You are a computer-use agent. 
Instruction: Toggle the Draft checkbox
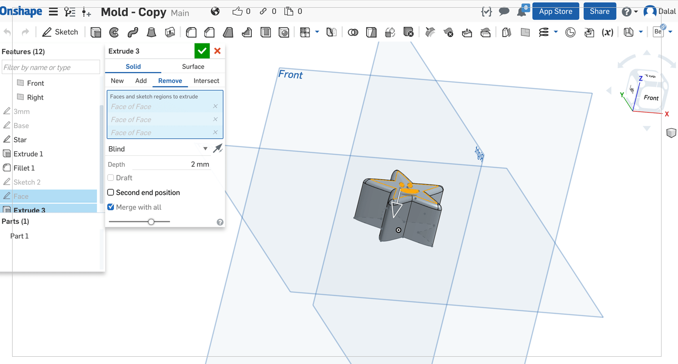coord(111,178)
